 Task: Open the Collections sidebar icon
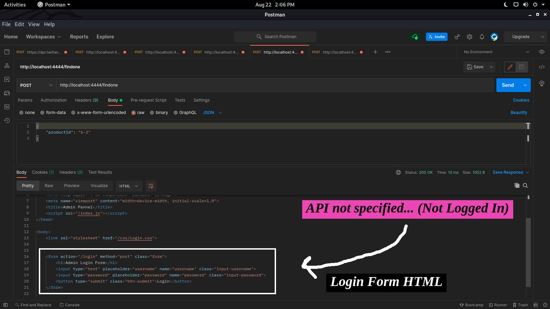click(x=7, y=52)
